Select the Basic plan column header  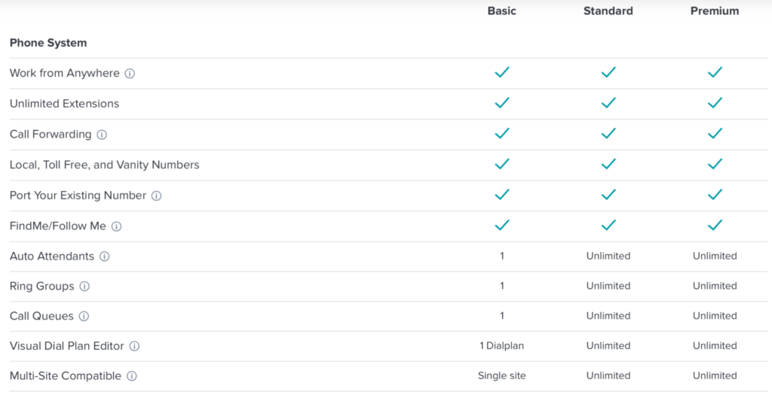(x=501, y=11)
